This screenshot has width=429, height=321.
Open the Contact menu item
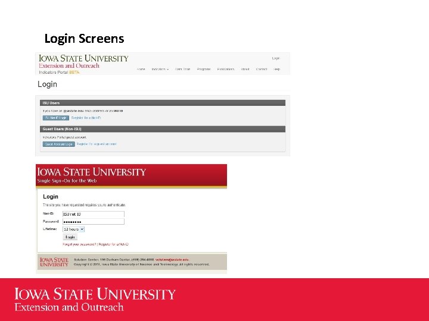262,69
